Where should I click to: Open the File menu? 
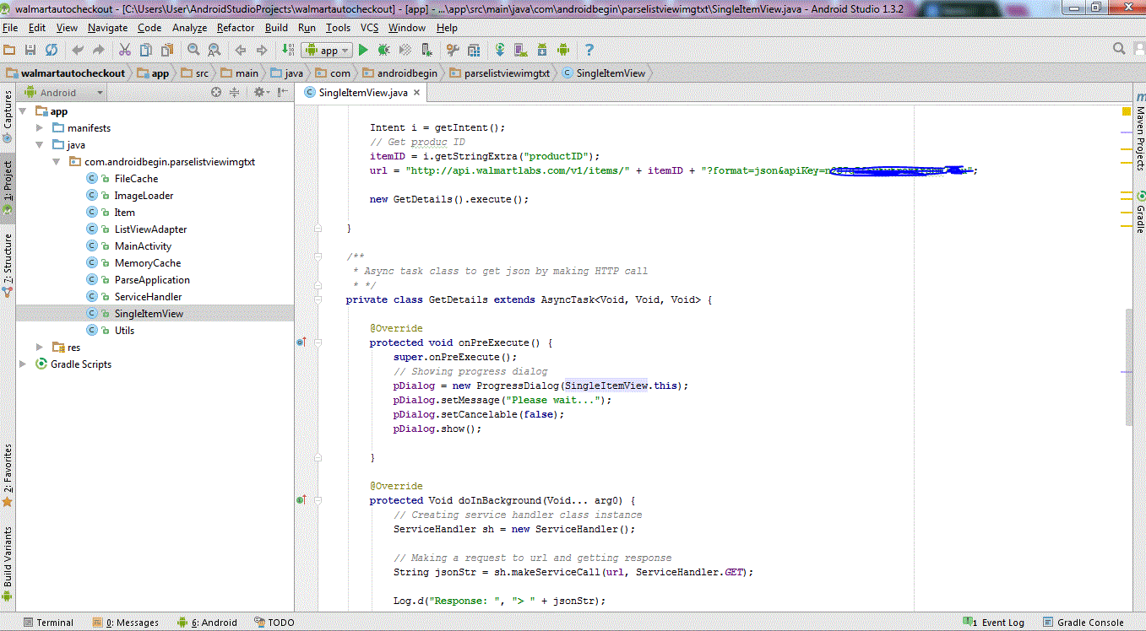tap(10, 28)
